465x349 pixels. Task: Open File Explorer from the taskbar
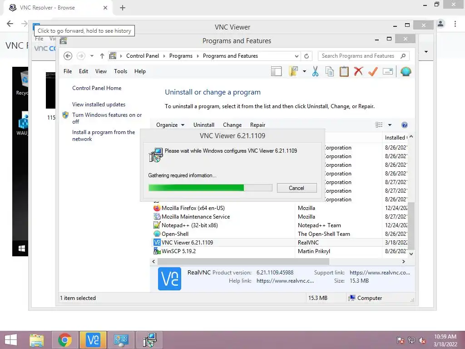[x=37, y=340]
